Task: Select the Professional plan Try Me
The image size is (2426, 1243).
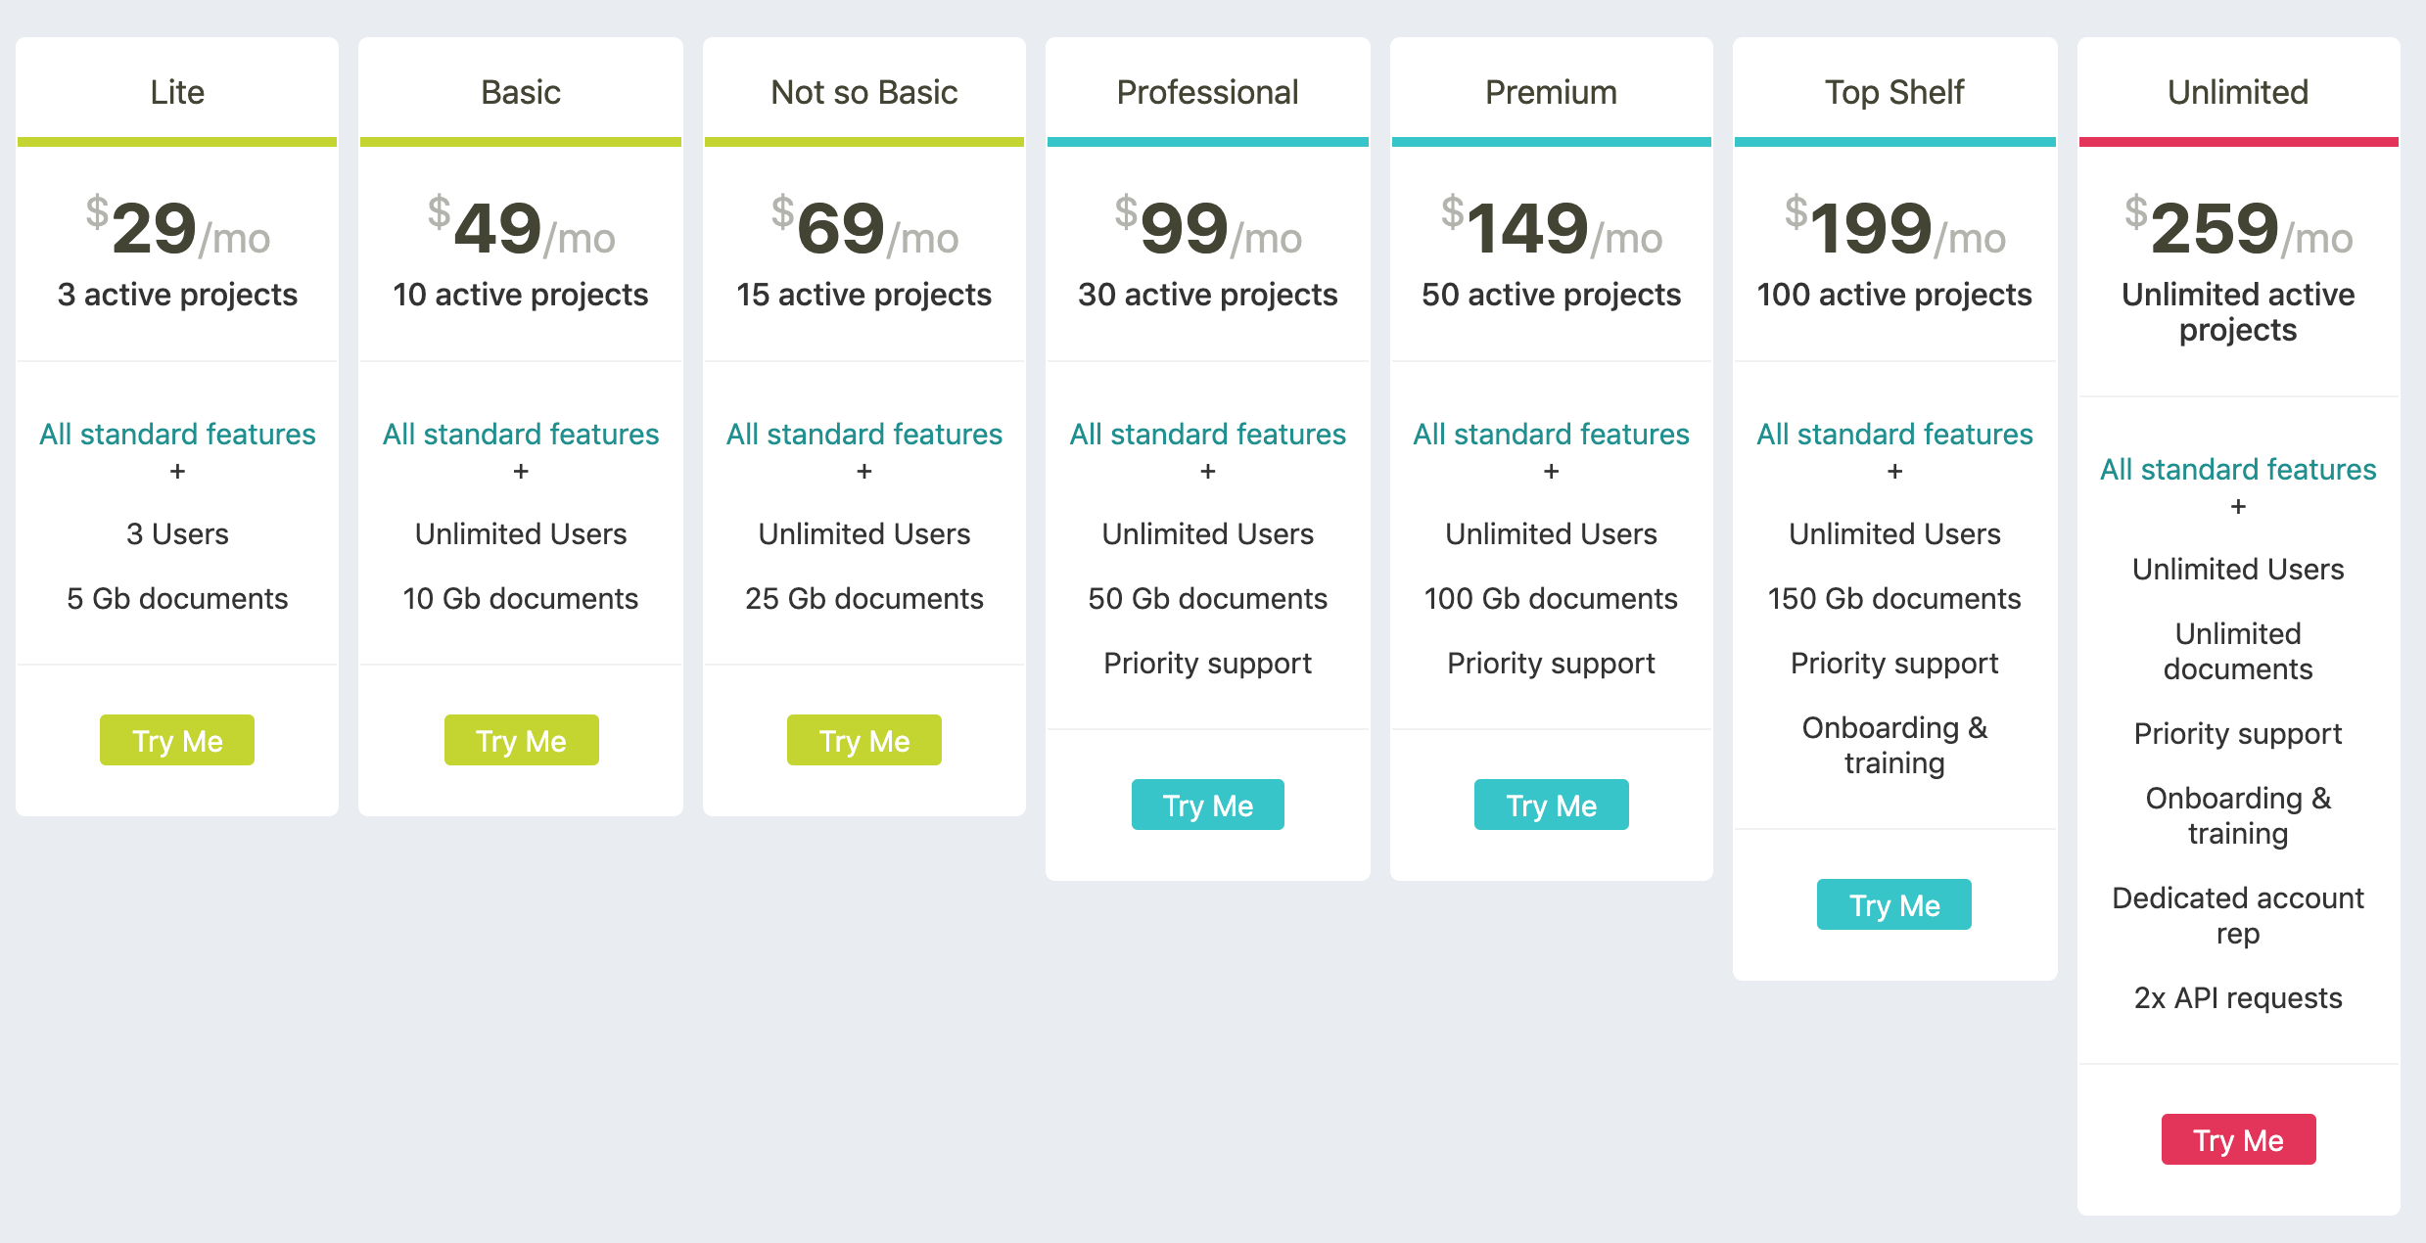Action: pos(1208,804)
